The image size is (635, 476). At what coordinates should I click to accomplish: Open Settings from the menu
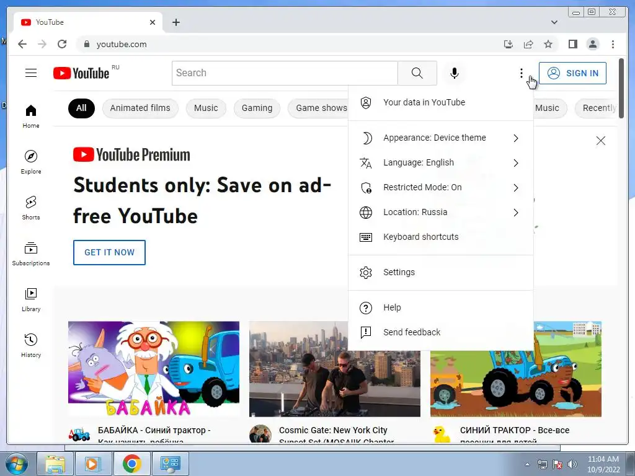click(441, 272)
